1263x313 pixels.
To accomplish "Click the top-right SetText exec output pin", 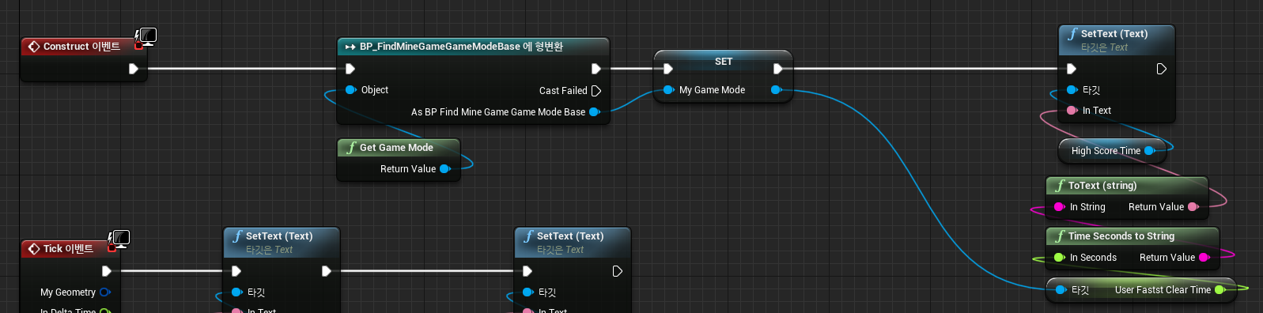I will (1162, 69).
